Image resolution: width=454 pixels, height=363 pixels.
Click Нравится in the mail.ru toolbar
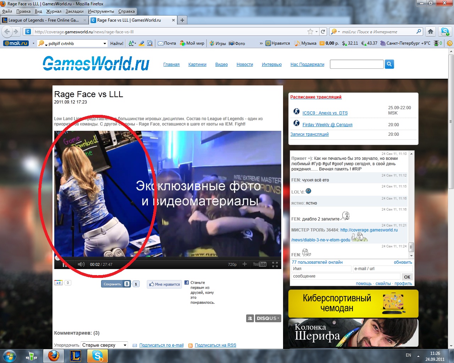pos(278,43)
